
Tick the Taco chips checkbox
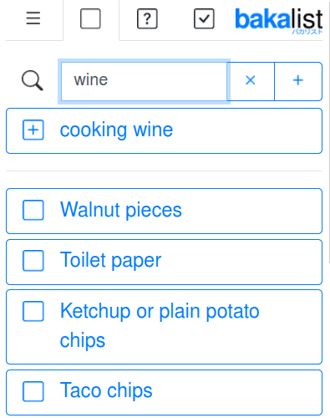[33, 391]
